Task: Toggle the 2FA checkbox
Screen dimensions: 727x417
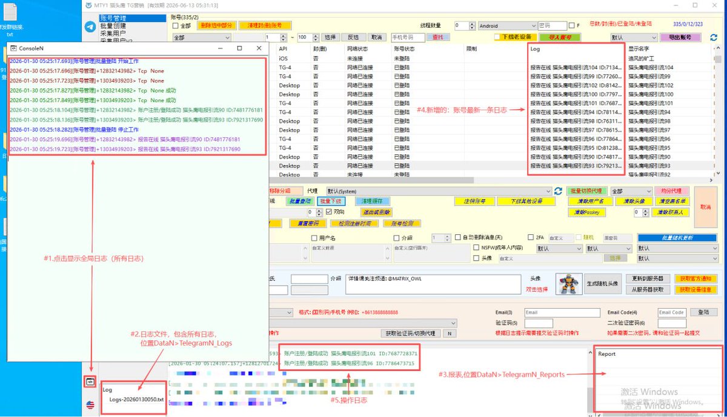Action: click(x=531, y=238)
